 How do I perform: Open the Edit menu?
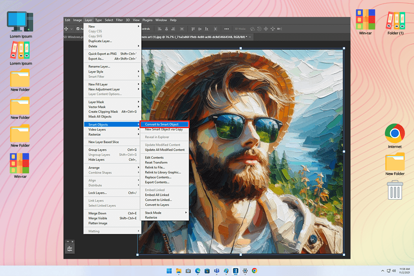pyautogui.click(x=68, y=20)
